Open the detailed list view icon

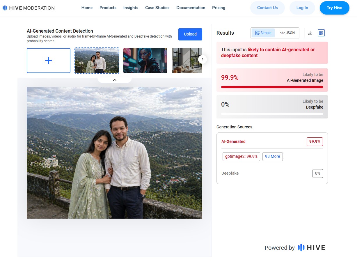pos(321,33)
